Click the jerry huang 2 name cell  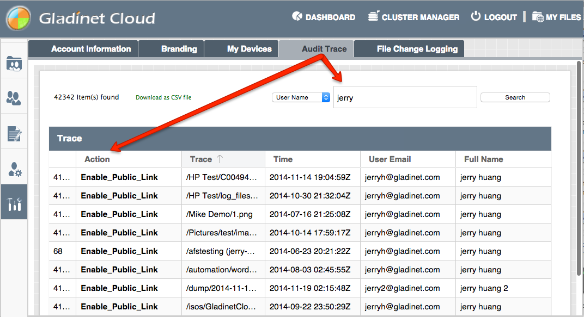(x=503, y=288)
